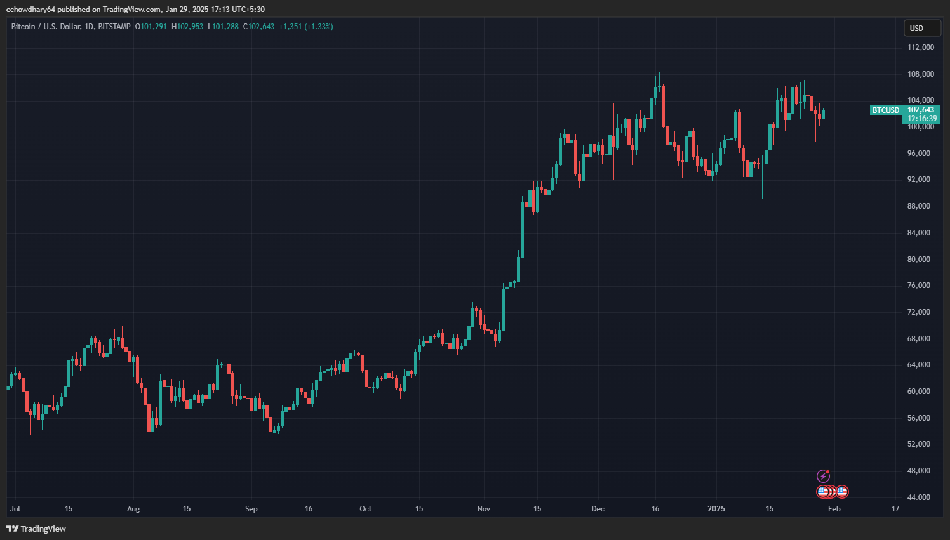Image resolution: width=950 pixels, height=540 pixels.
Task: Click the Feb label on the time axis
Action: coord(834,508)
